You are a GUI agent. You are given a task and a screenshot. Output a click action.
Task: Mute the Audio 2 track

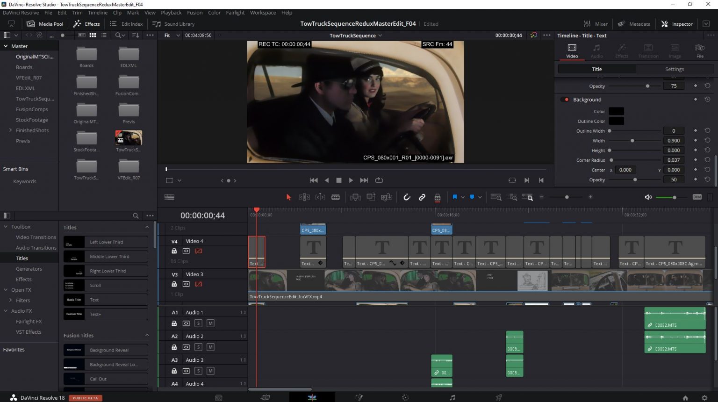click(x=210, y=347)
